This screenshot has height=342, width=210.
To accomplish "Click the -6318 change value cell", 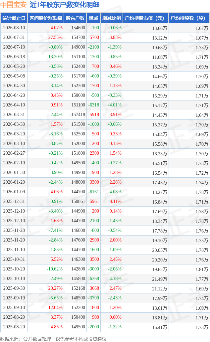I will coord(94,105).
